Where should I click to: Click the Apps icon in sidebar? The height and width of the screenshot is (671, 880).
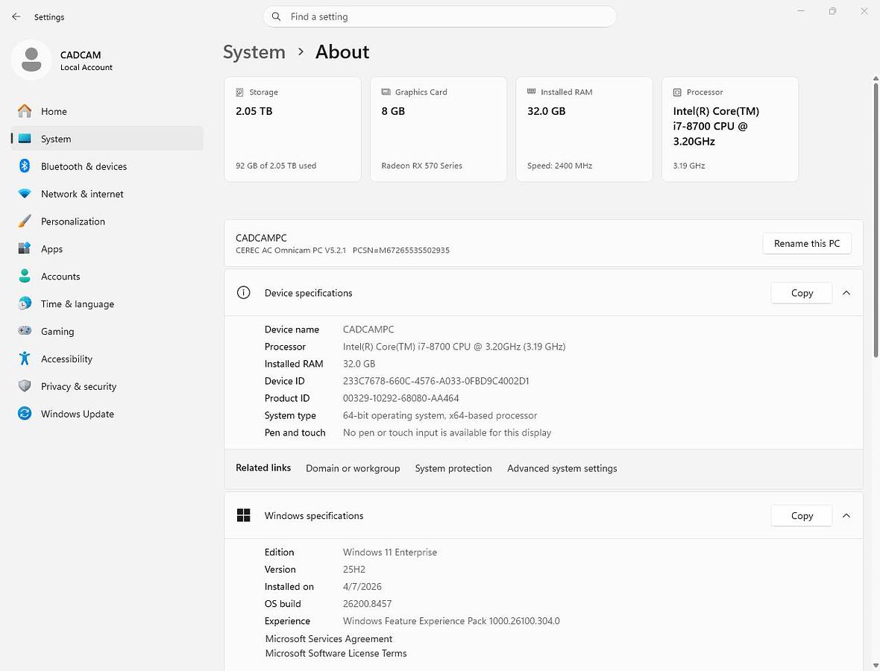click(x=24, y=248)
